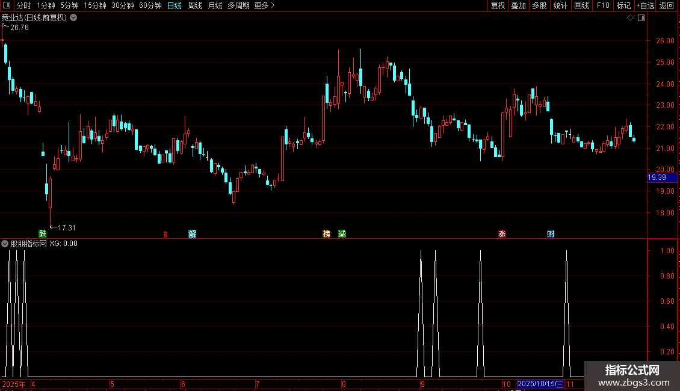Select the 日线 daily period
Viewport: 680px width, 391px height.
[175, 5]
